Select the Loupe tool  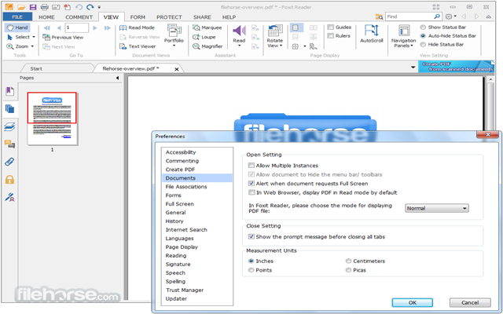tap(204, 37)
